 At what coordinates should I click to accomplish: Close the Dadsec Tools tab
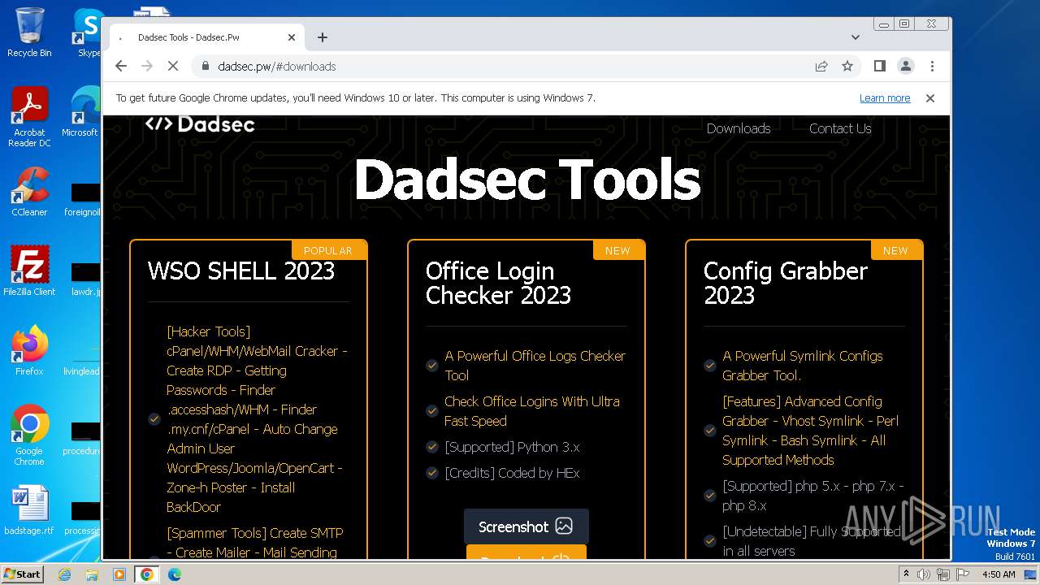(292, 37)
